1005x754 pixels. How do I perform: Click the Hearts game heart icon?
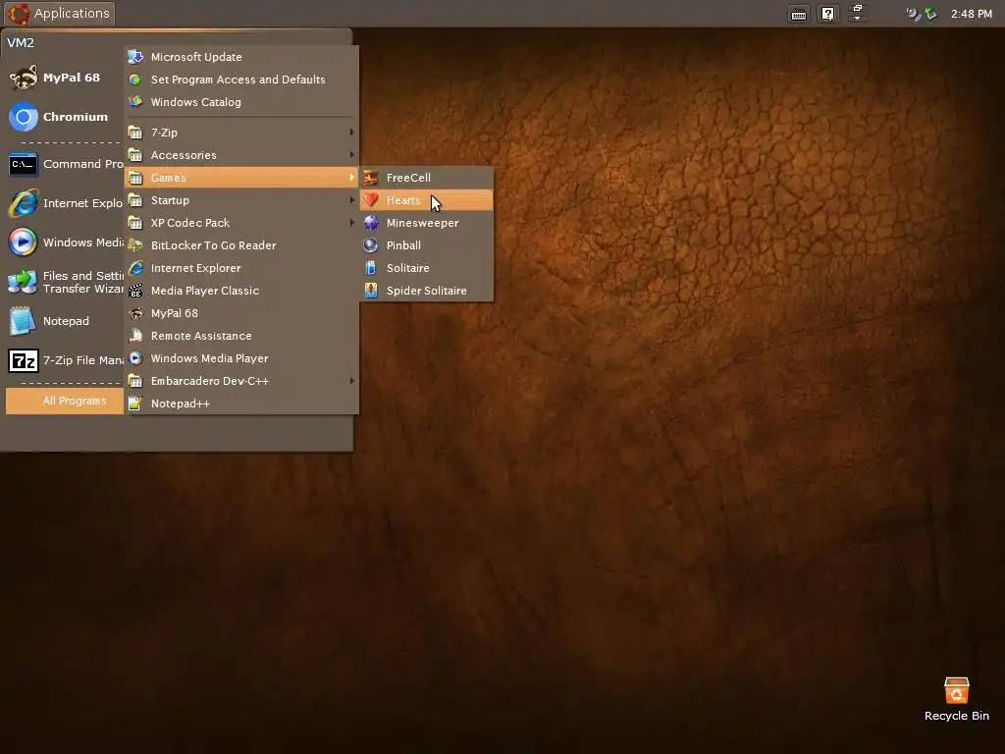pyautogui.click(x=370, y=200)
